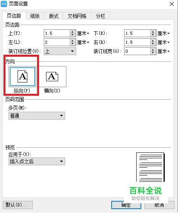Open the 应用于(Y) dropdown 插入点之后
The width and height of the screenshot is (178, 213).
(x=37, y=161)
